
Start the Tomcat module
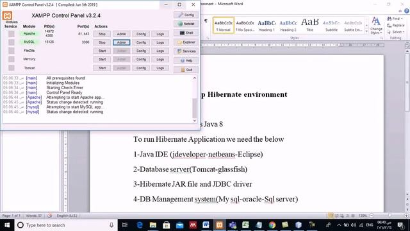point(102,68)
